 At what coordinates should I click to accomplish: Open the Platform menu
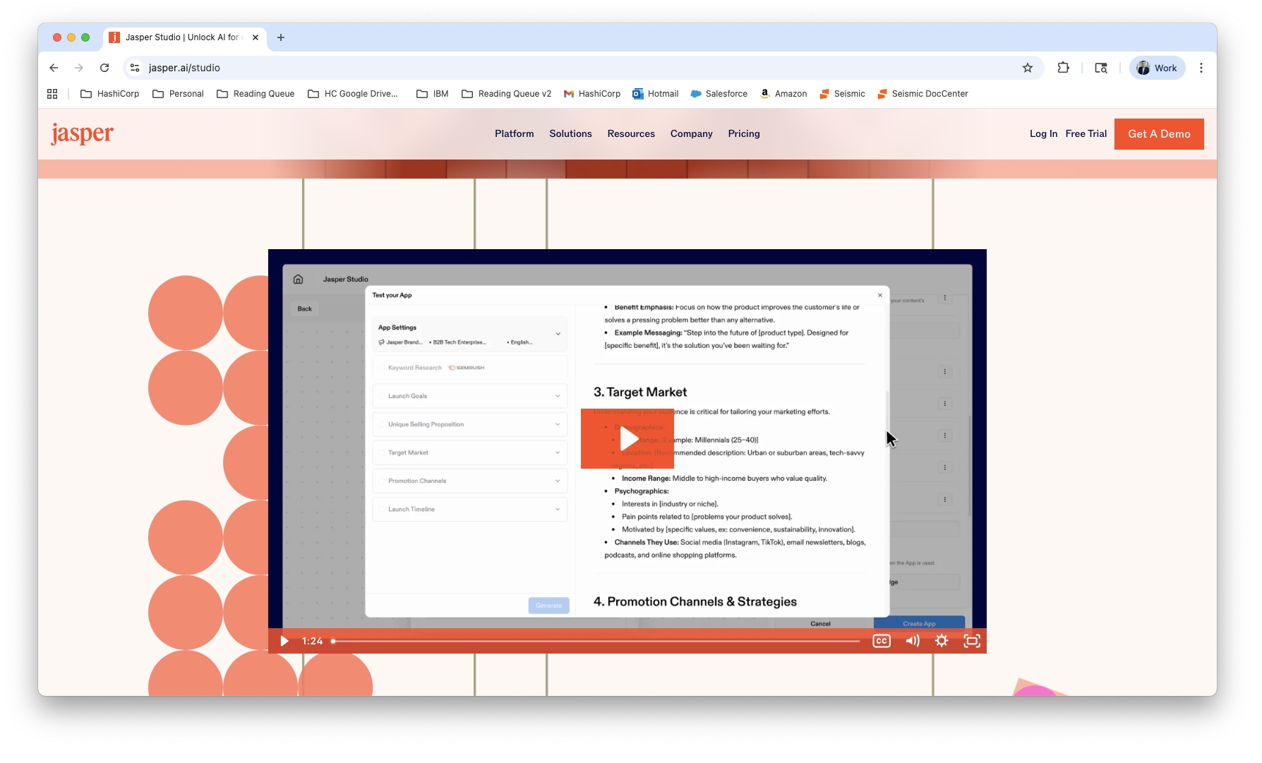(514, 133)
